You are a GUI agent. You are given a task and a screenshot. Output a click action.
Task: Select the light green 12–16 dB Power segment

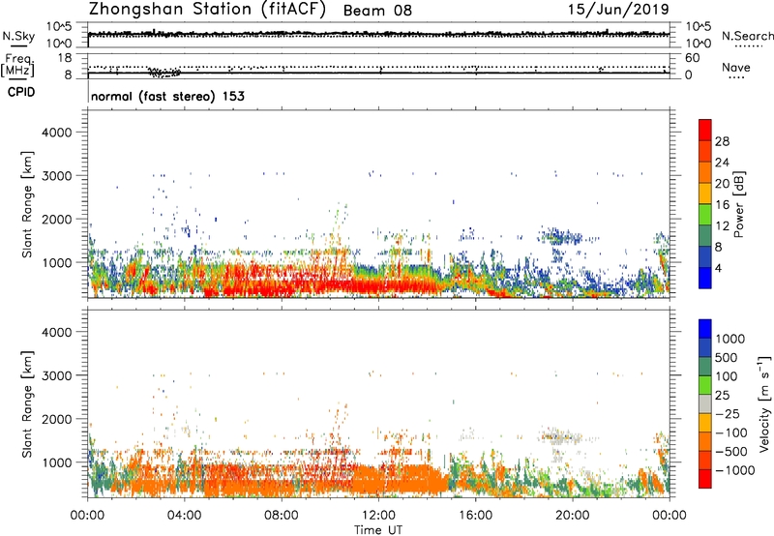tap(705, 215)
